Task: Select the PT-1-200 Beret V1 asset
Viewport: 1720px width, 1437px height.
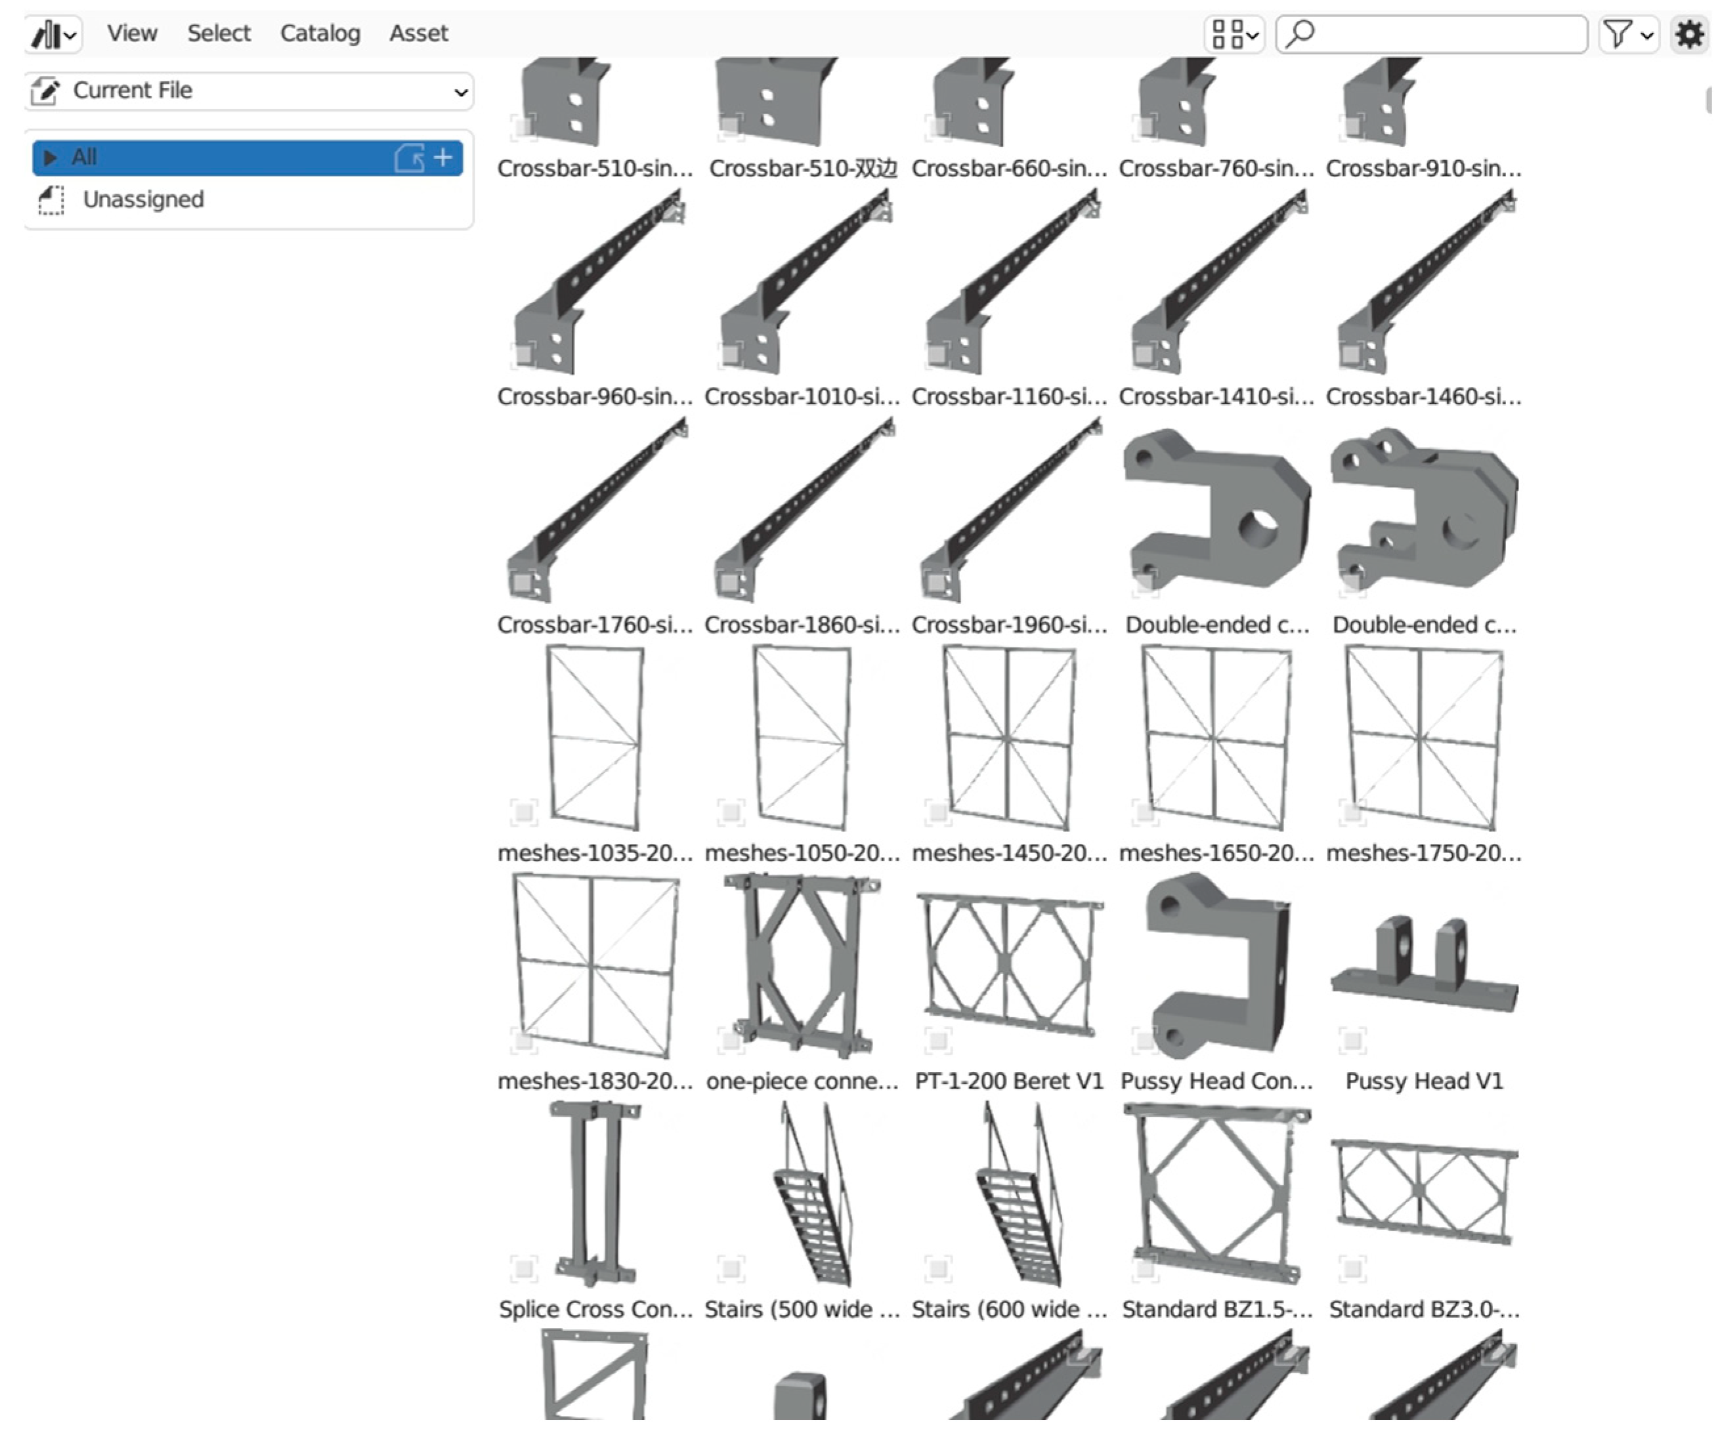Action: tap(1009, 966)
